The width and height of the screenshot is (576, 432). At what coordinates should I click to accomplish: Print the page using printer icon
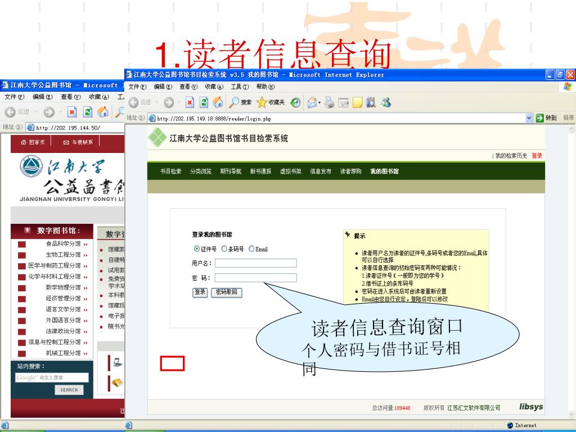330,102
